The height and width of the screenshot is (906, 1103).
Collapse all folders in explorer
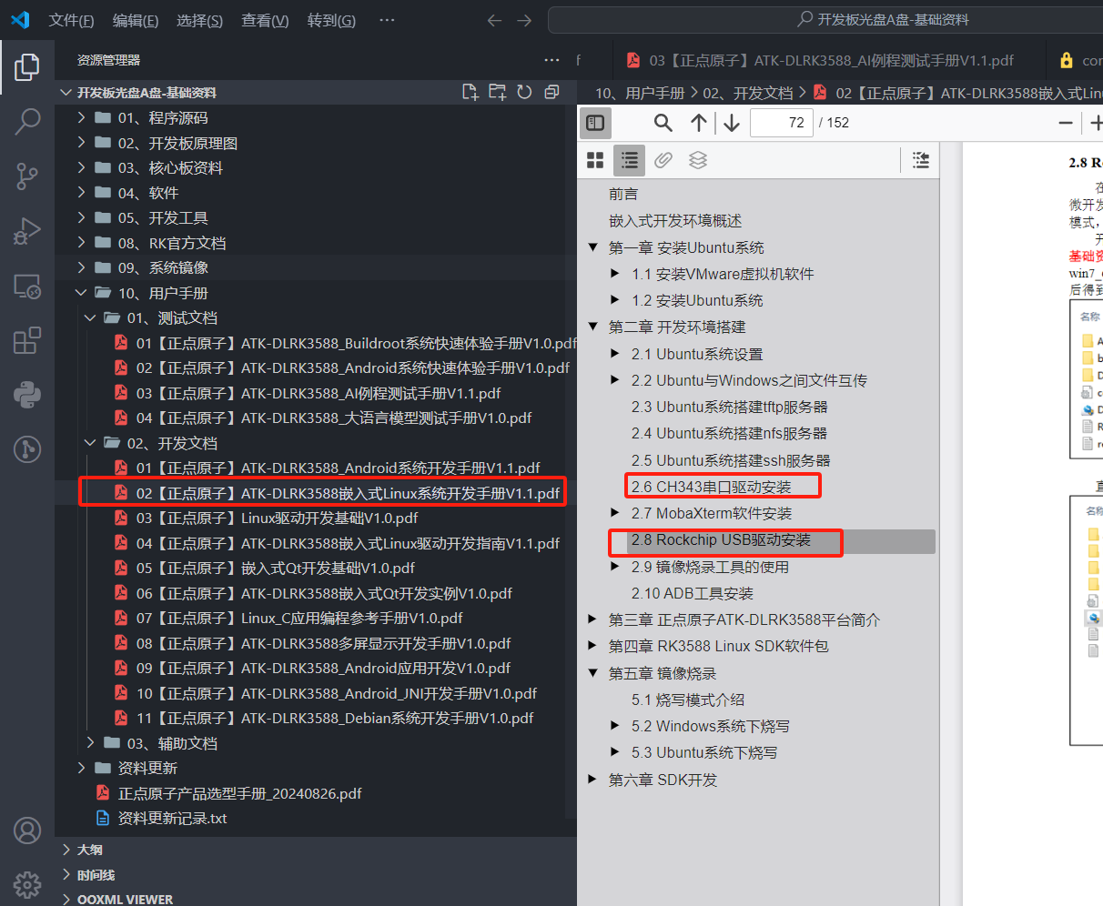[x=551, y=92]
